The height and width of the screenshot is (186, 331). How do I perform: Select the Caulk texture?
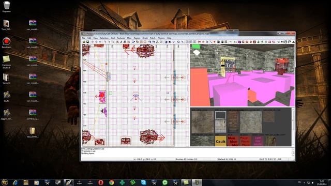220,141
